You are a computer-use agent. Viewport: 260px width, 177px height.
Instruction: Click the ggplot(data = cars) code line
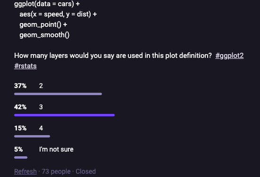pos(47,4)
